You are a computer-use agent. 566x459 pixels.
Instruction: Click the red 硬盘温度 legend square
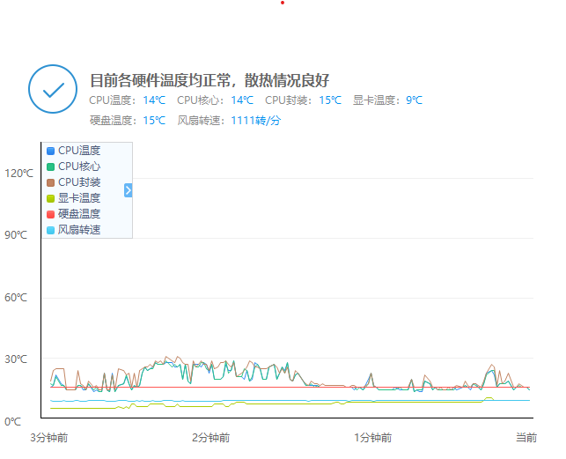coord(51,214)
